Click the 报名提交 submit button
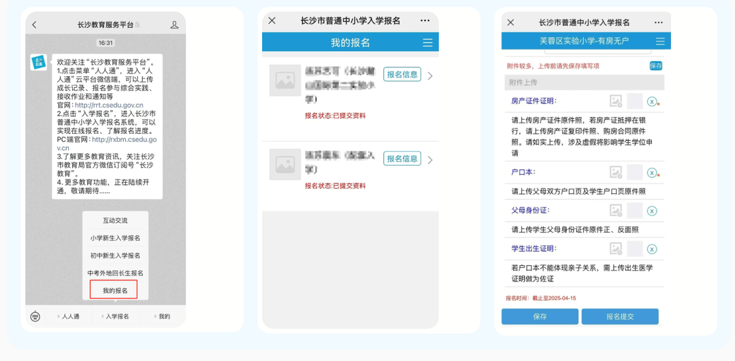 pos(619,317)
